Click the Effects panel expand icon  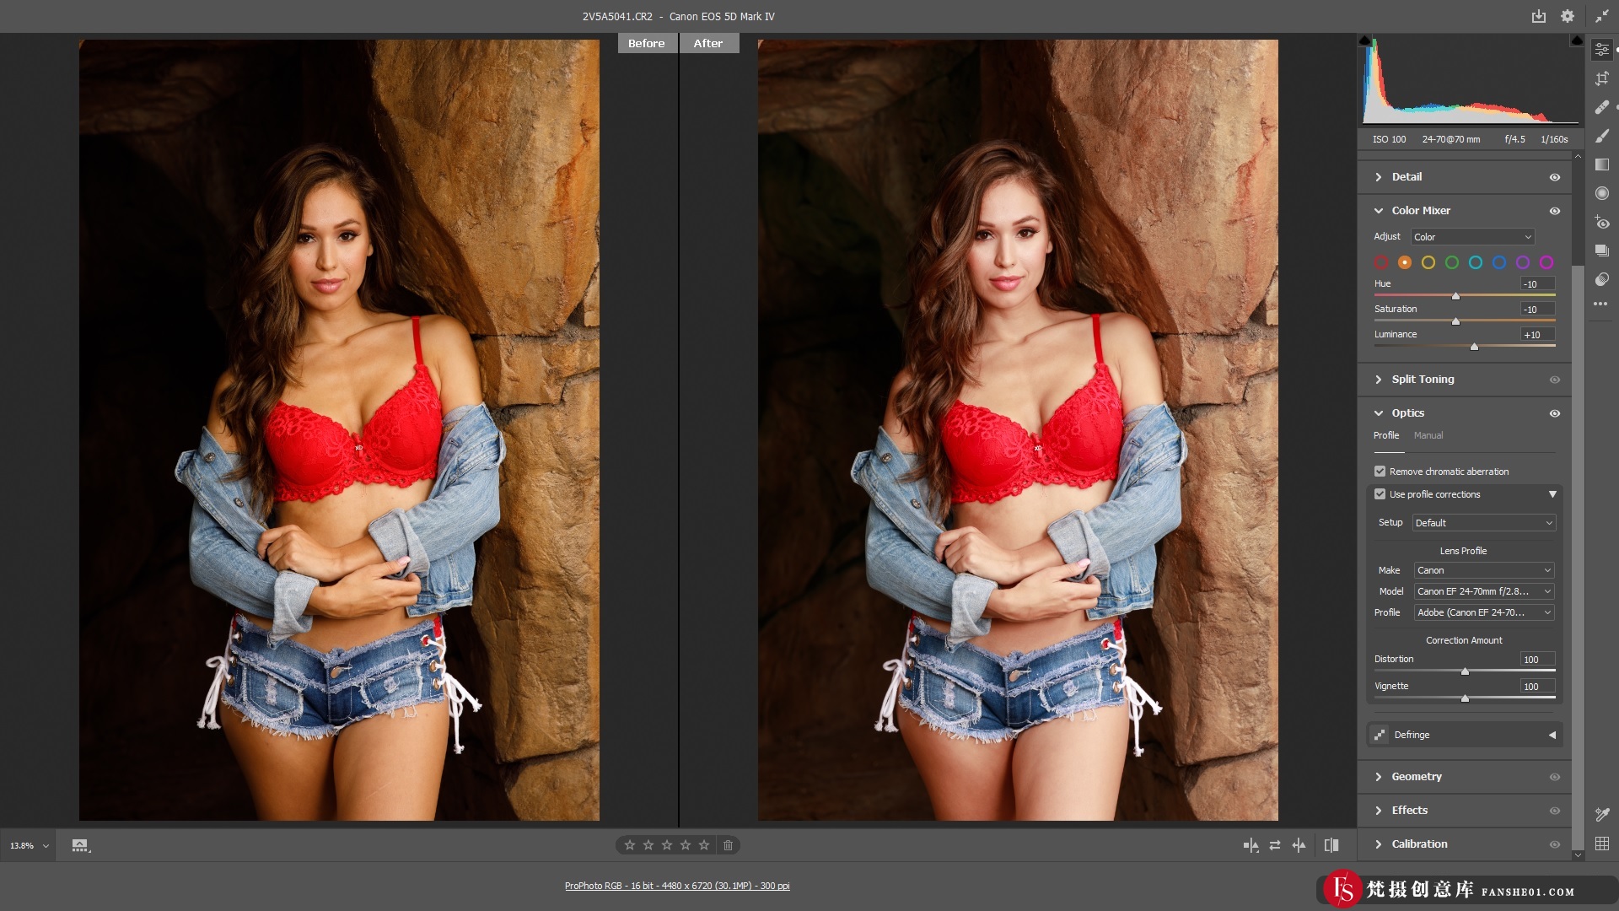point(1380,810)
